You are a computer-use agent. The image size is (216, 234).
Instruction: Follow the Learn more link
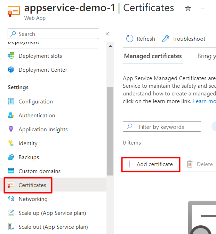(x=205, y=101)
